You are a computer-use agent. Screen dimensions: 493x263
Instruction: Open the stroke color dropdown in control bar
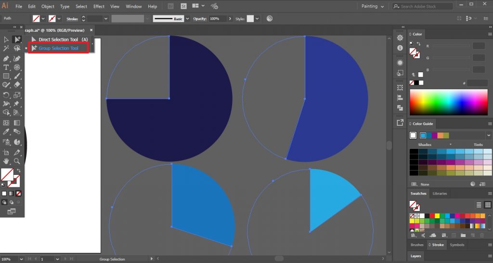[x=59, y=19]
